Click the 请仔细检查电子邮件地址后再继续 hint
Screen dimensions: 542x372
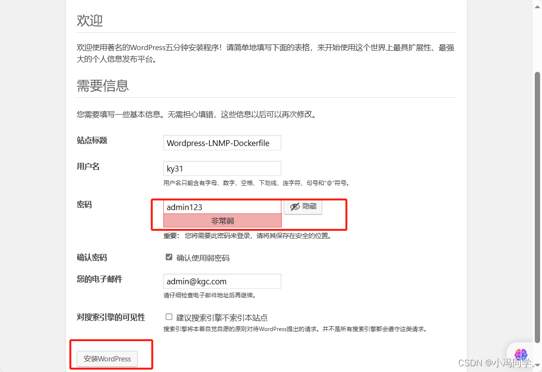point(210,295)
